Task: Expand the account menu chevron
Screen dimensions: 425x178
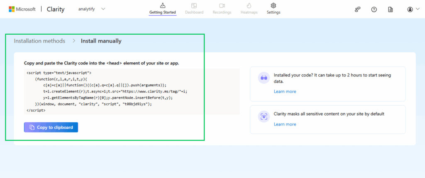Action: (418, 9)
